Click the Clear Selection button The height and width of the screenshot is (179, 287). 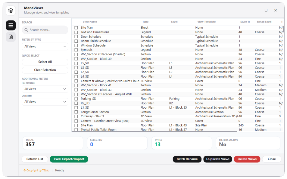[x=45, y=70]
